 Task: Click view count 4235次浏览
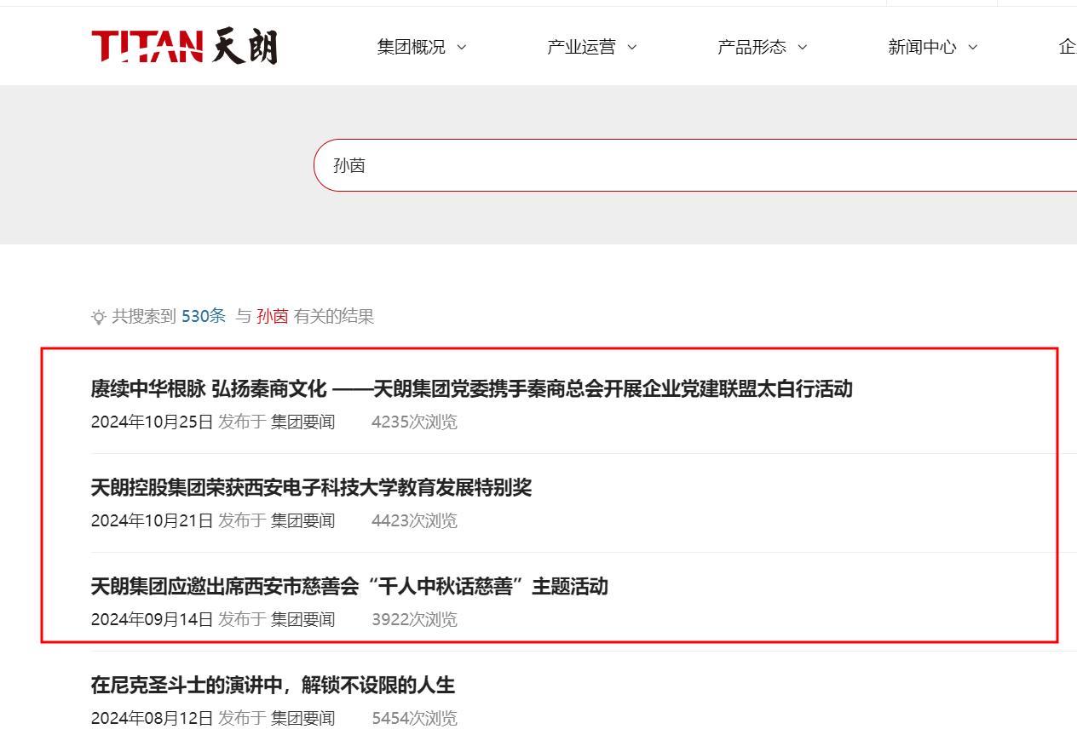(414, 422)
